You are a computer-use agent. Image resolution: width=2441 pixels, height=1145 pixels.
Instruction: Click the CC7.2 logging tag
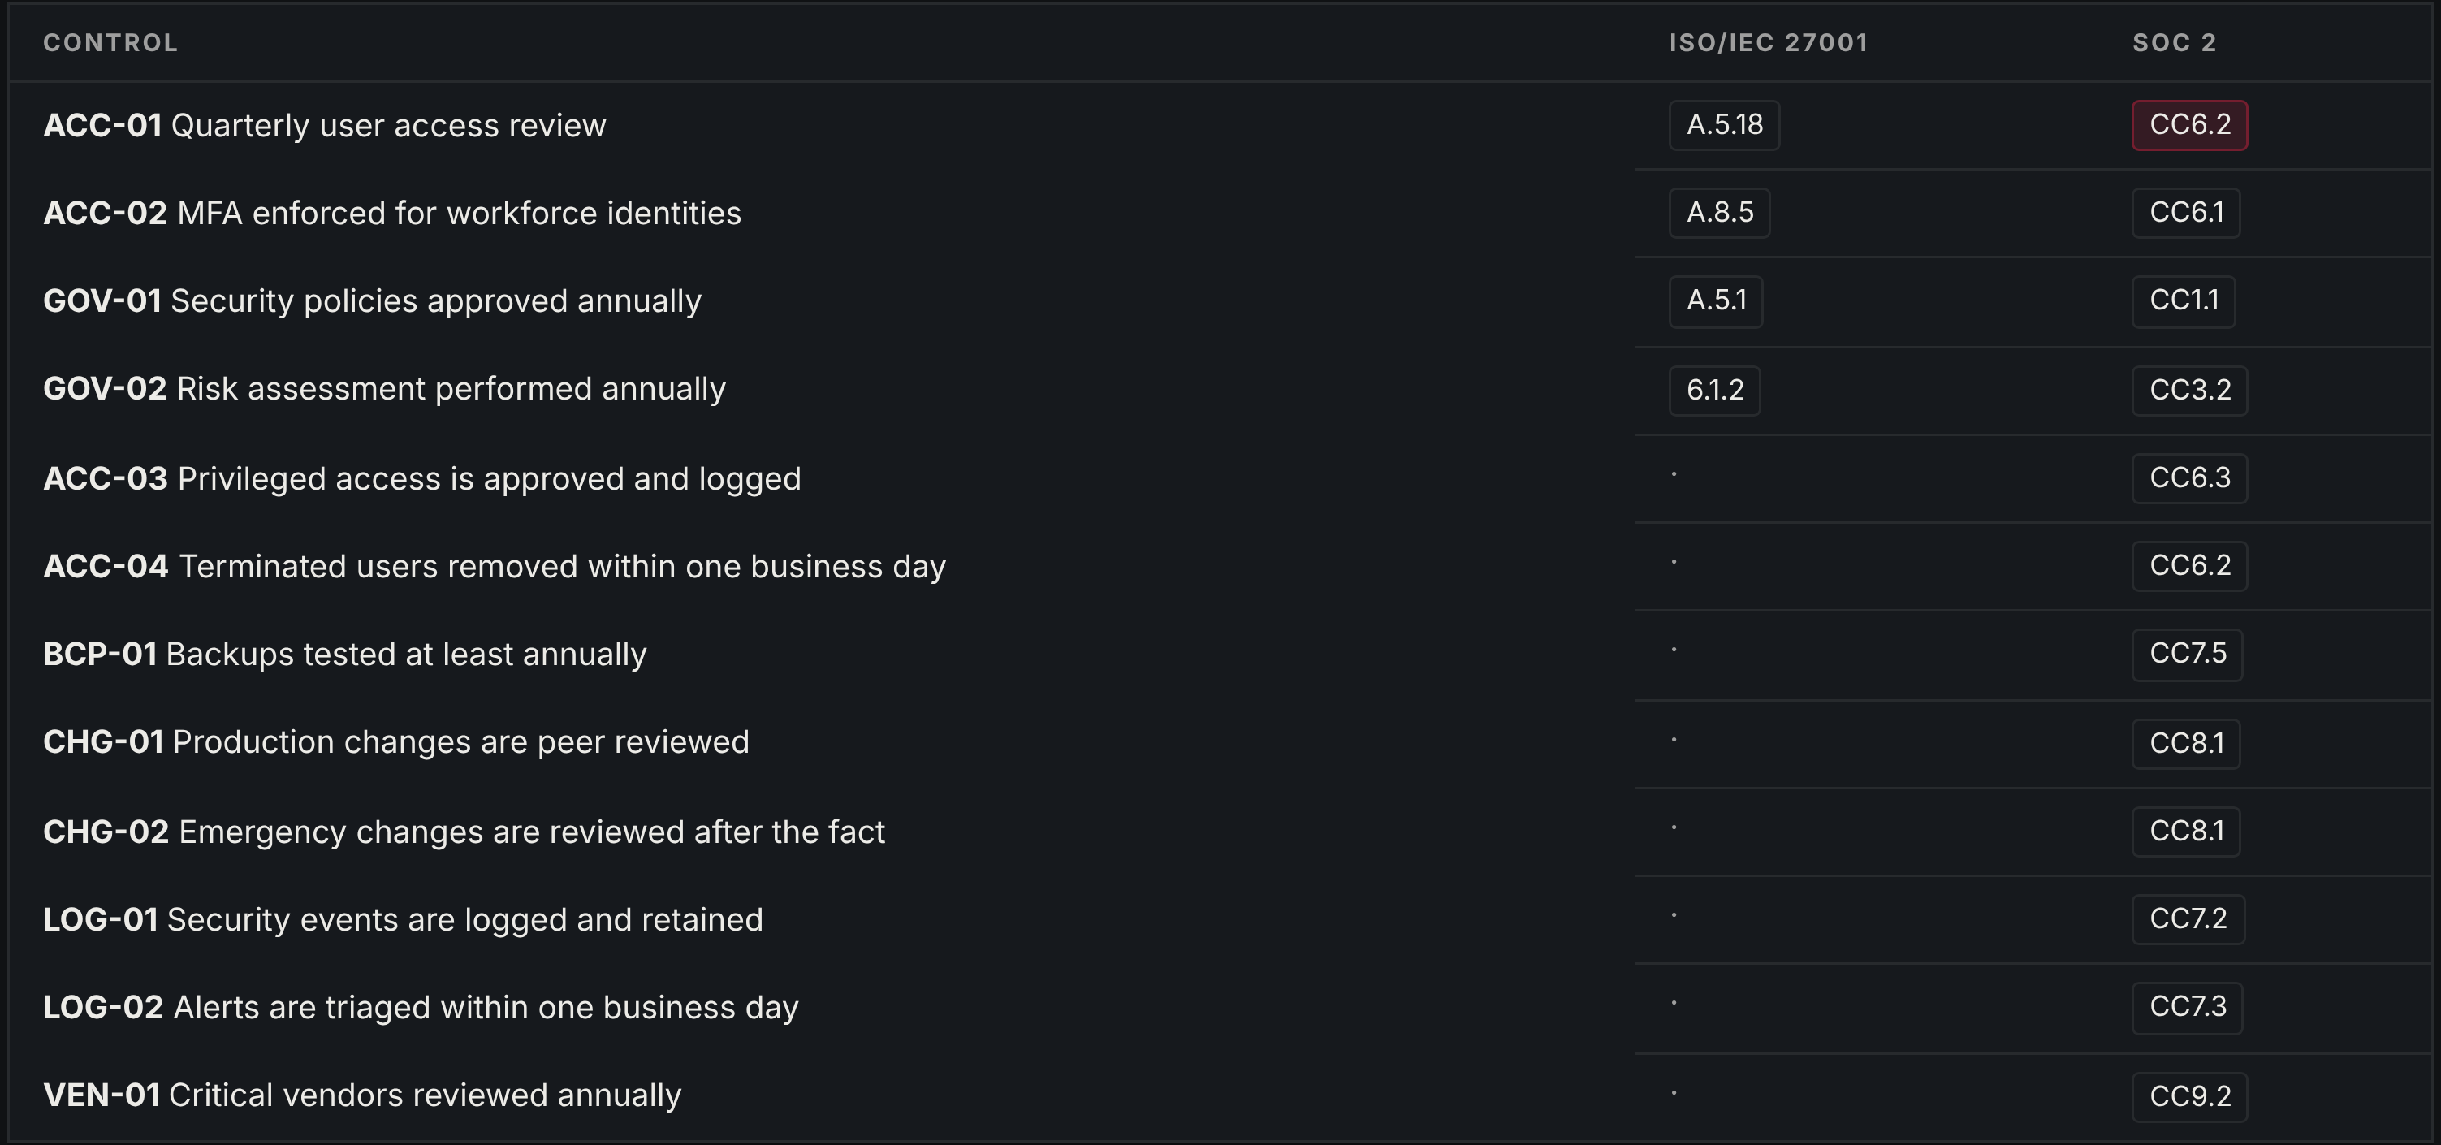pyautogui.click(x=2188, y=919)
